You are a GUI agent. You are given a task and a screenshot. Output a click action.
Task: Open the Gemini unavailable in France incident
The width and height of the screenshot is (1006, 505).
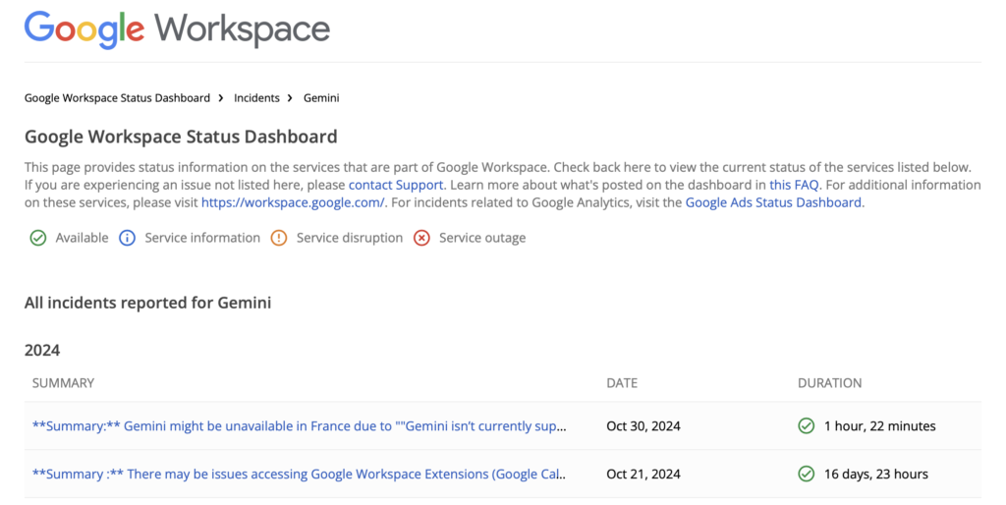(x=300, y=426)
